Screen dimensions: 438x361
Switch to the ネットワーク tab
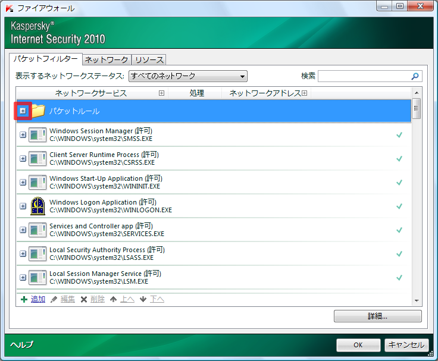[x=107, y=59]
